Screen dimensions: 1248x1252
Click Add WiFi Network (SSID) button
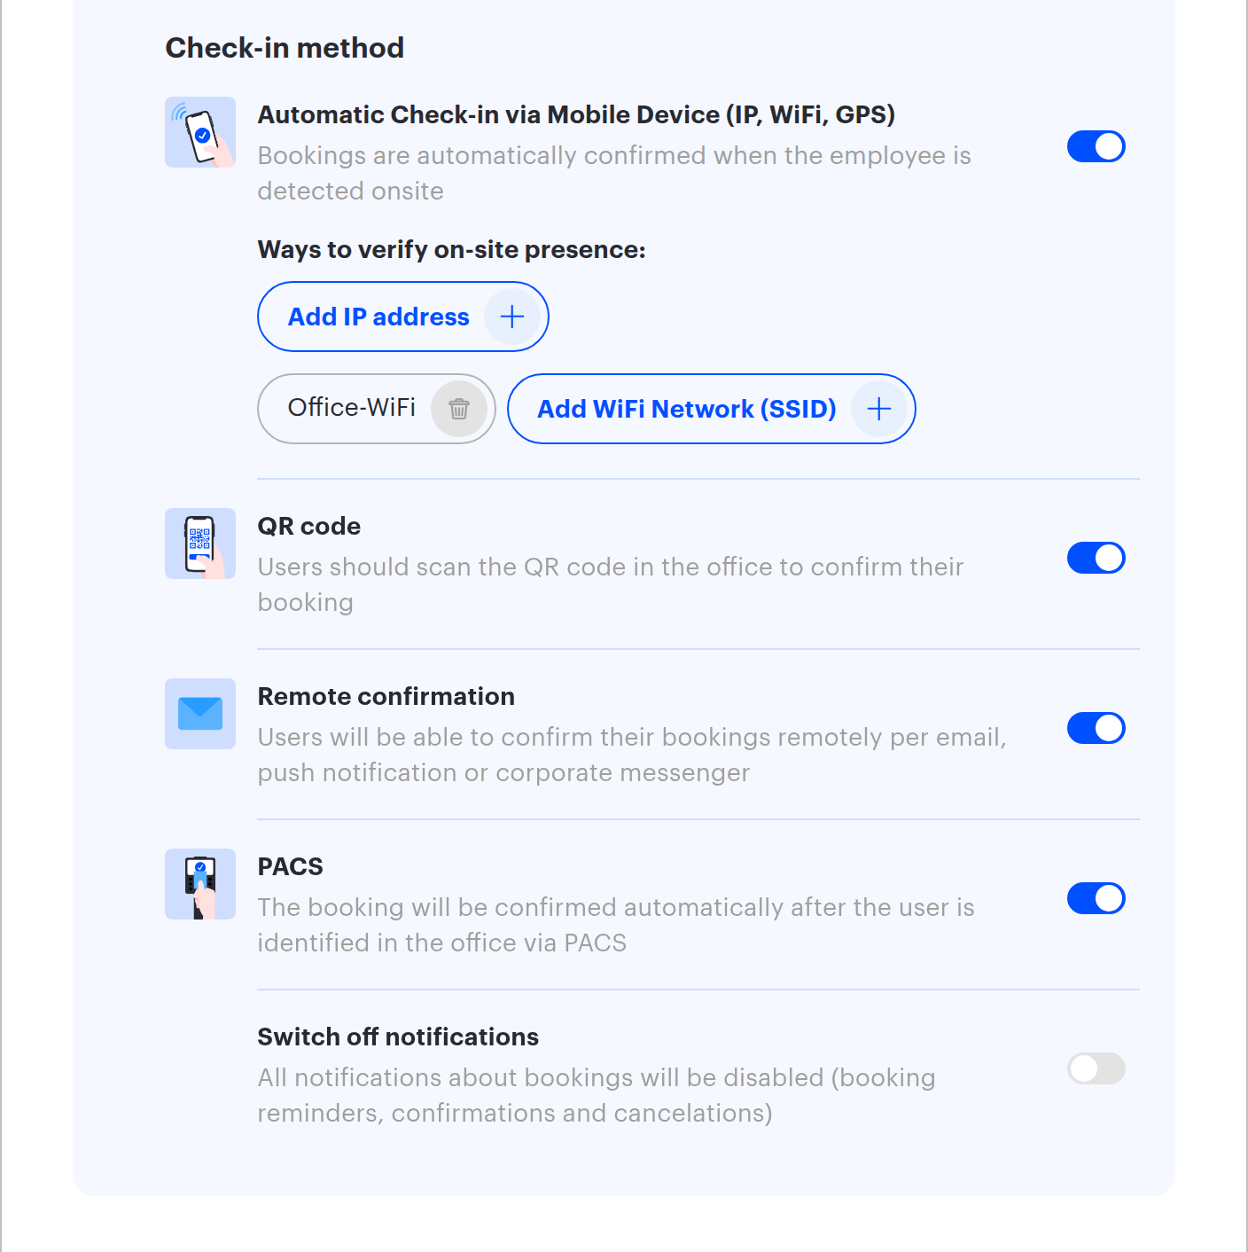pyautogui.click(x=712, y=409)
